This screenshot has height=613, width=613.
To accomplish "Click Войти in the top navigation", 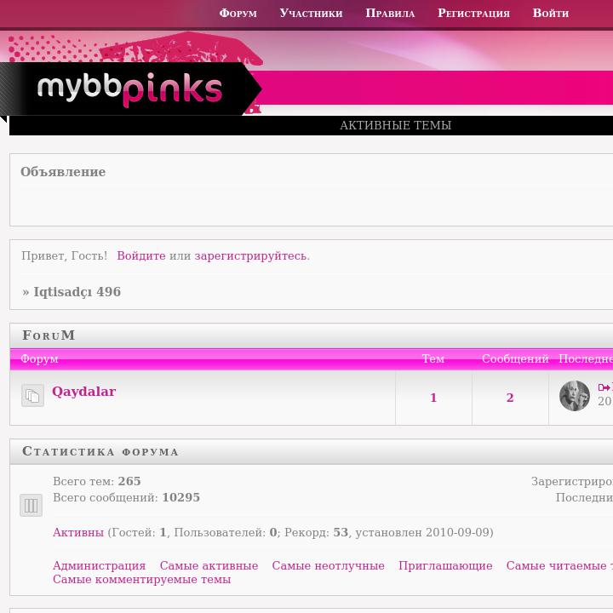I will coord(551,14).
